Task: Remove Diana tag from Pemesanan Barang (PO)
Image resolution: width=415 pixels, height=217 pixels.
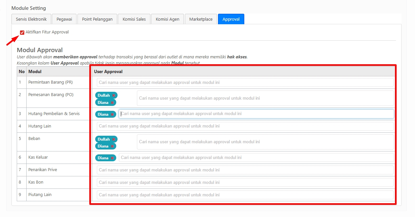Action: point(112,103)
